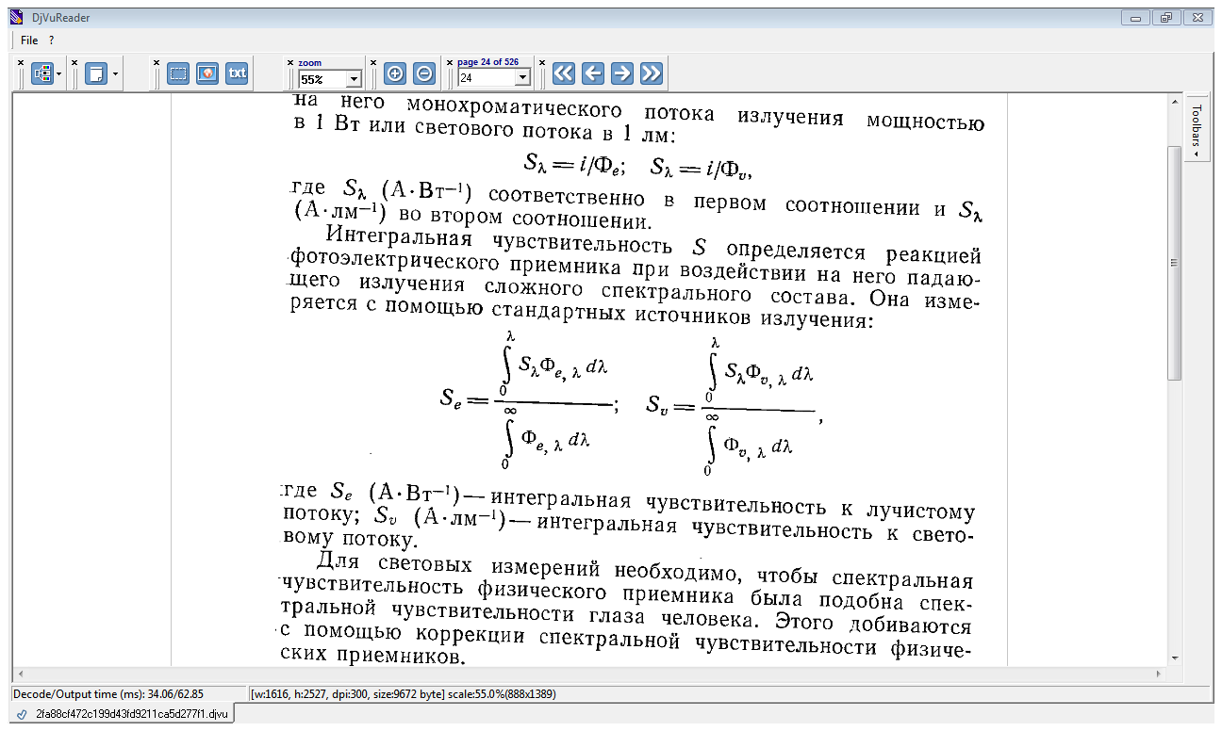This screenshot has width=1222, height=731.
Task: Click the zoom in plus icon
Action: (395, 73)
